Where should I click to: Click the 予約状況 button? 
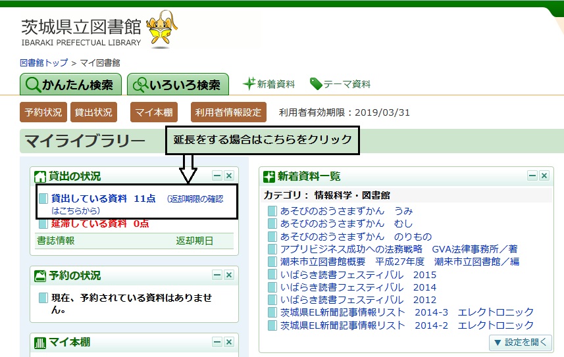[x=43, y=112]
